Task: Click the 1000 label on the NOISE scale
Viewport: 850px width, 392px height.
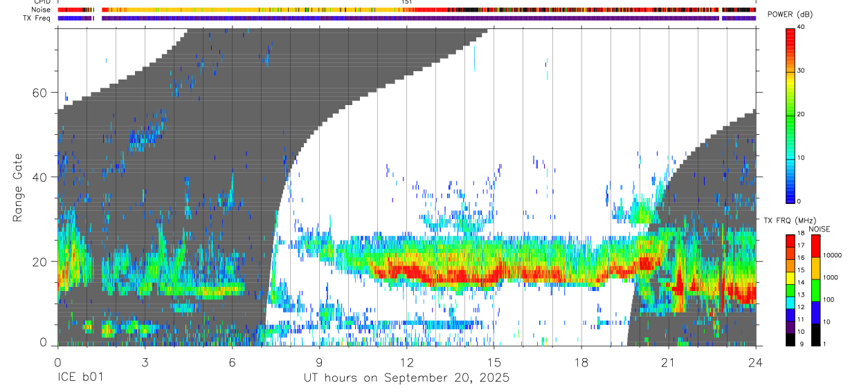Action: [831, 277]
